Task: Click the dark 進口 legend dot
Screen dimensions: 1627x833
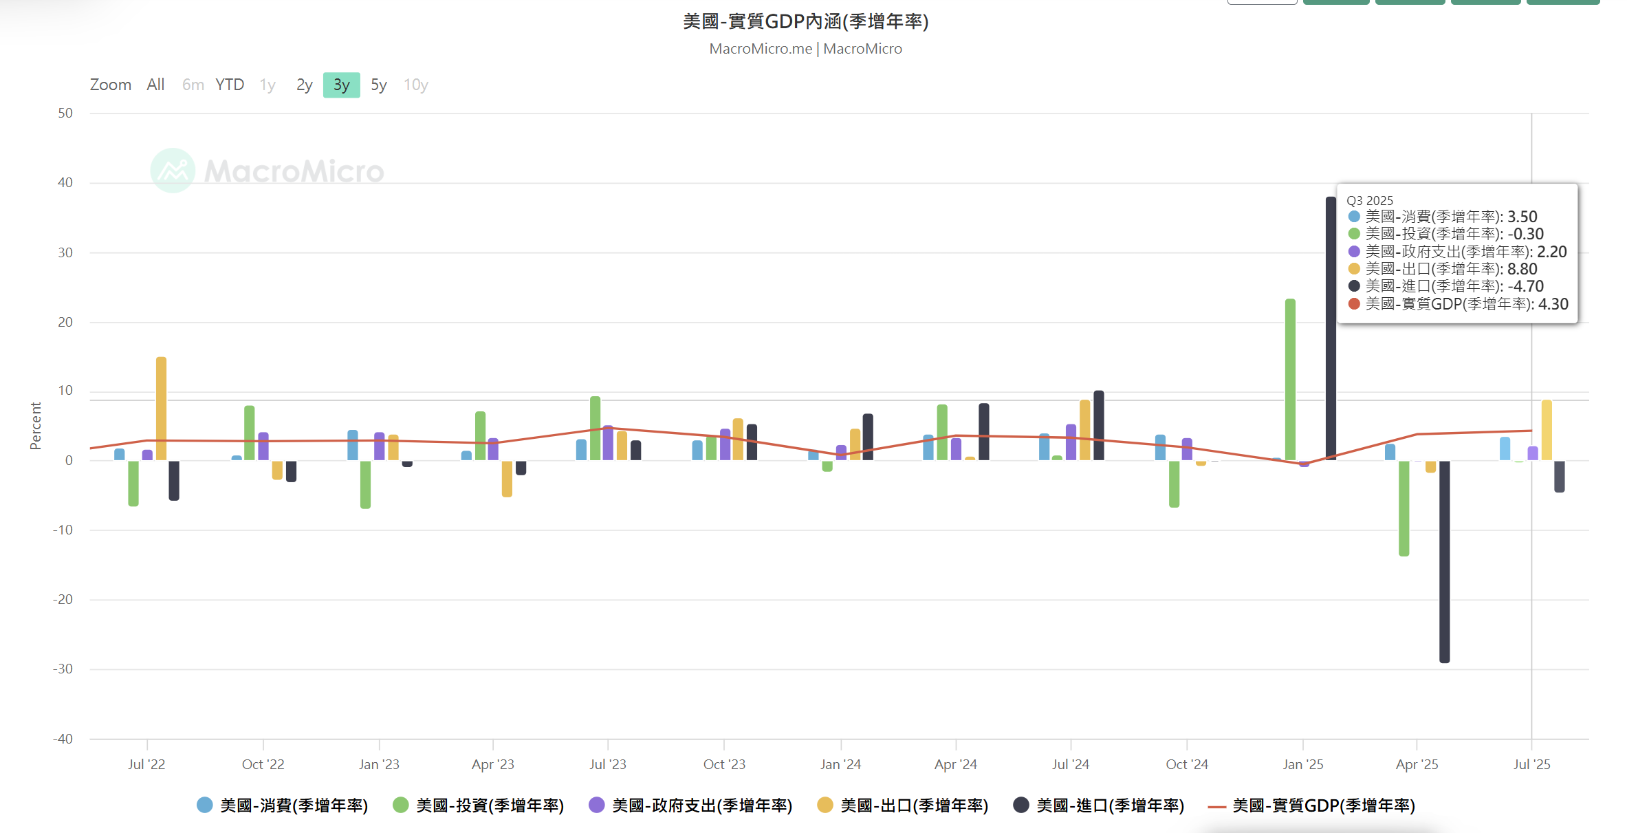Action: (x=1021, y=805)
